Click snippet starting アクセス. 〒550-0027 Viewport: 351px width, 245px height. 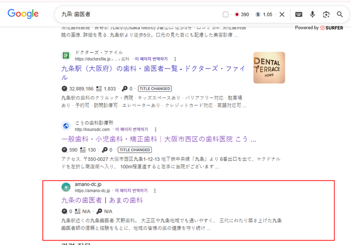click(171, 163)
